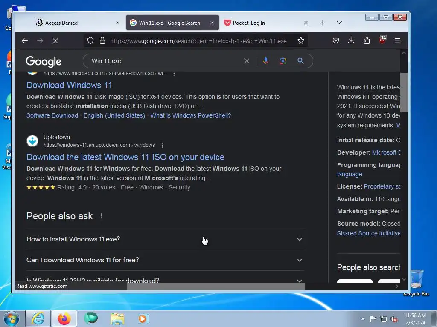Submit search with the magnifier icon

pyautogui.click(x=300, y=61)
